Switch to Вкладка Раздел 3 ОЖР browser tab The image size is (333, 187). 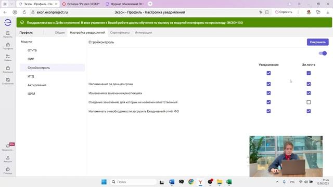point(81,4)
